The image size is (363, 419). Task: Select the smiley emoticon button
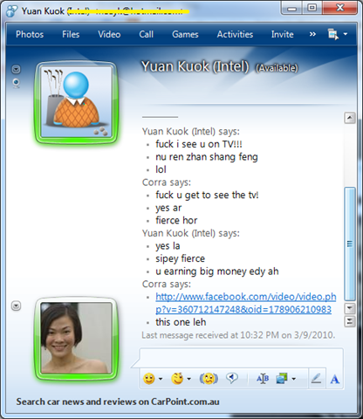coord(149,379)
